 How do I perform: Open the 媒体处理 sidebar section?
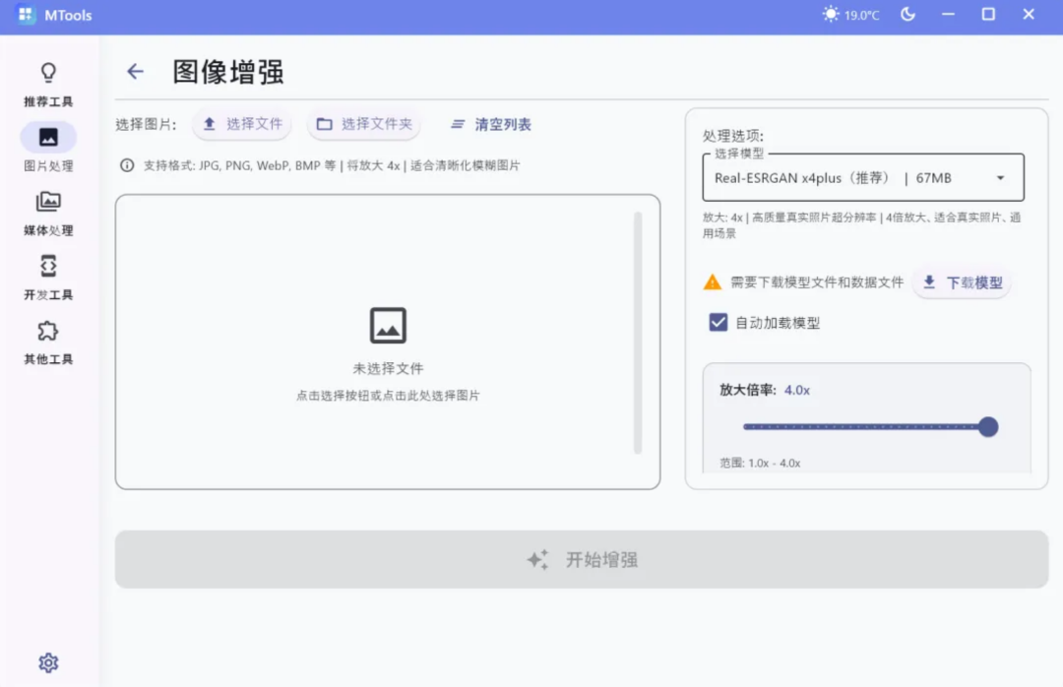click(48, 213)
